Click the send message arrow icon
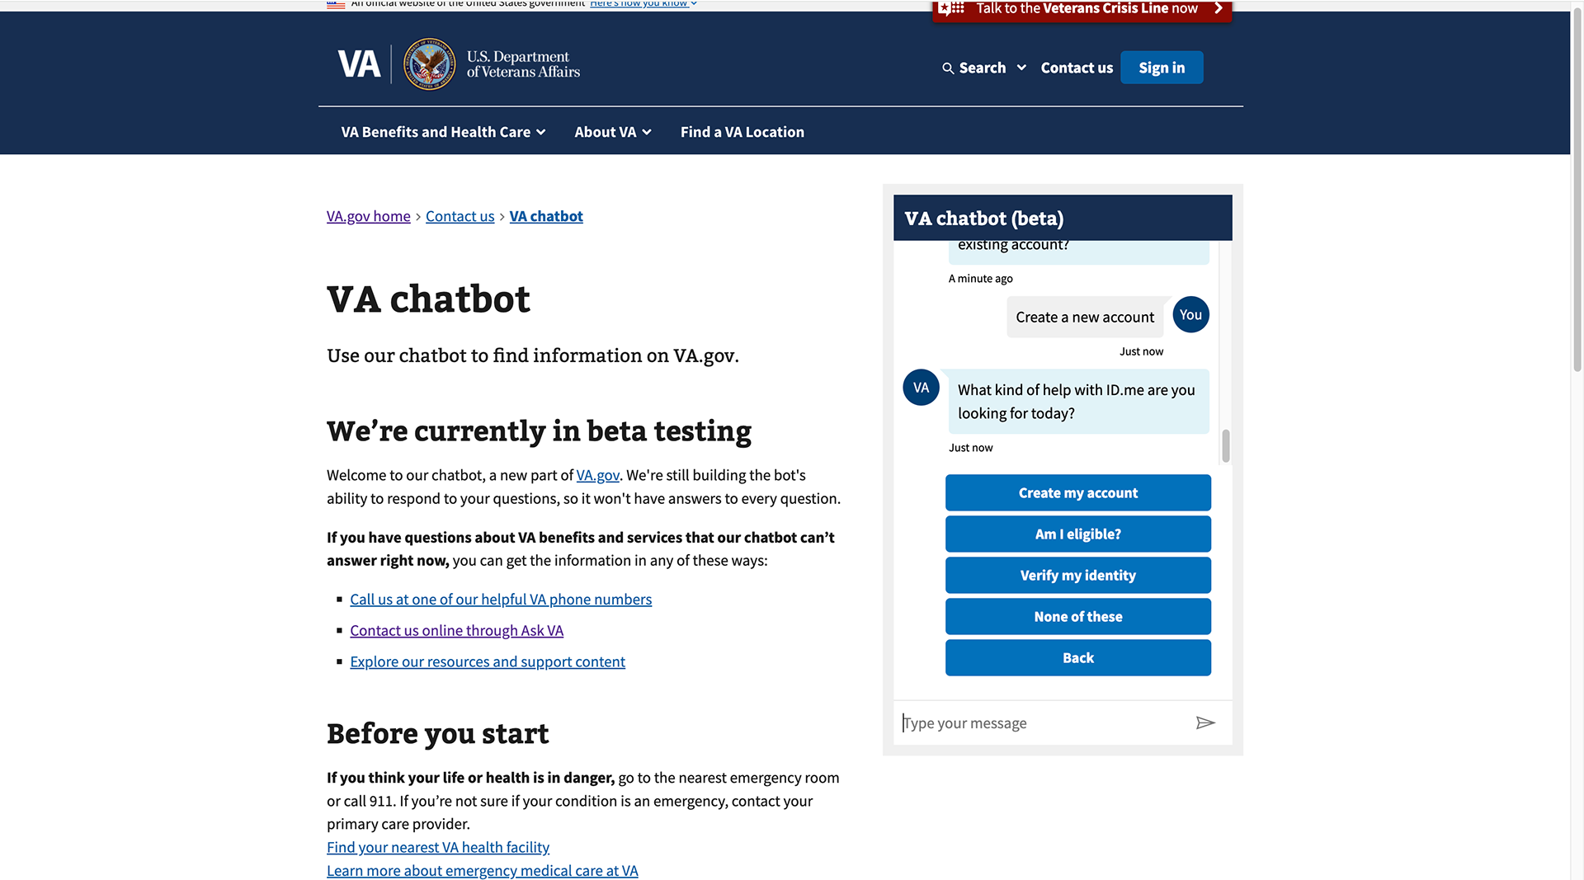The height and width of the screenshot is (880, 1584). pos(1205,723)
